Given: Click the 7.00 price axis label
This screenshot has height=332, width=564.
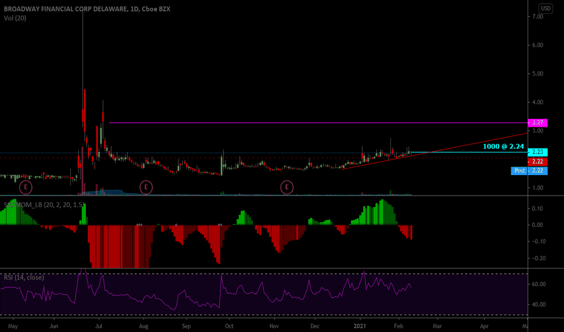Looking at the screenshot, I should pos(537,16).
